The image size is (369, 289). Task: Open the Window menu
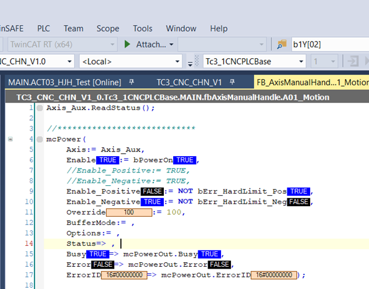(181, 29)
